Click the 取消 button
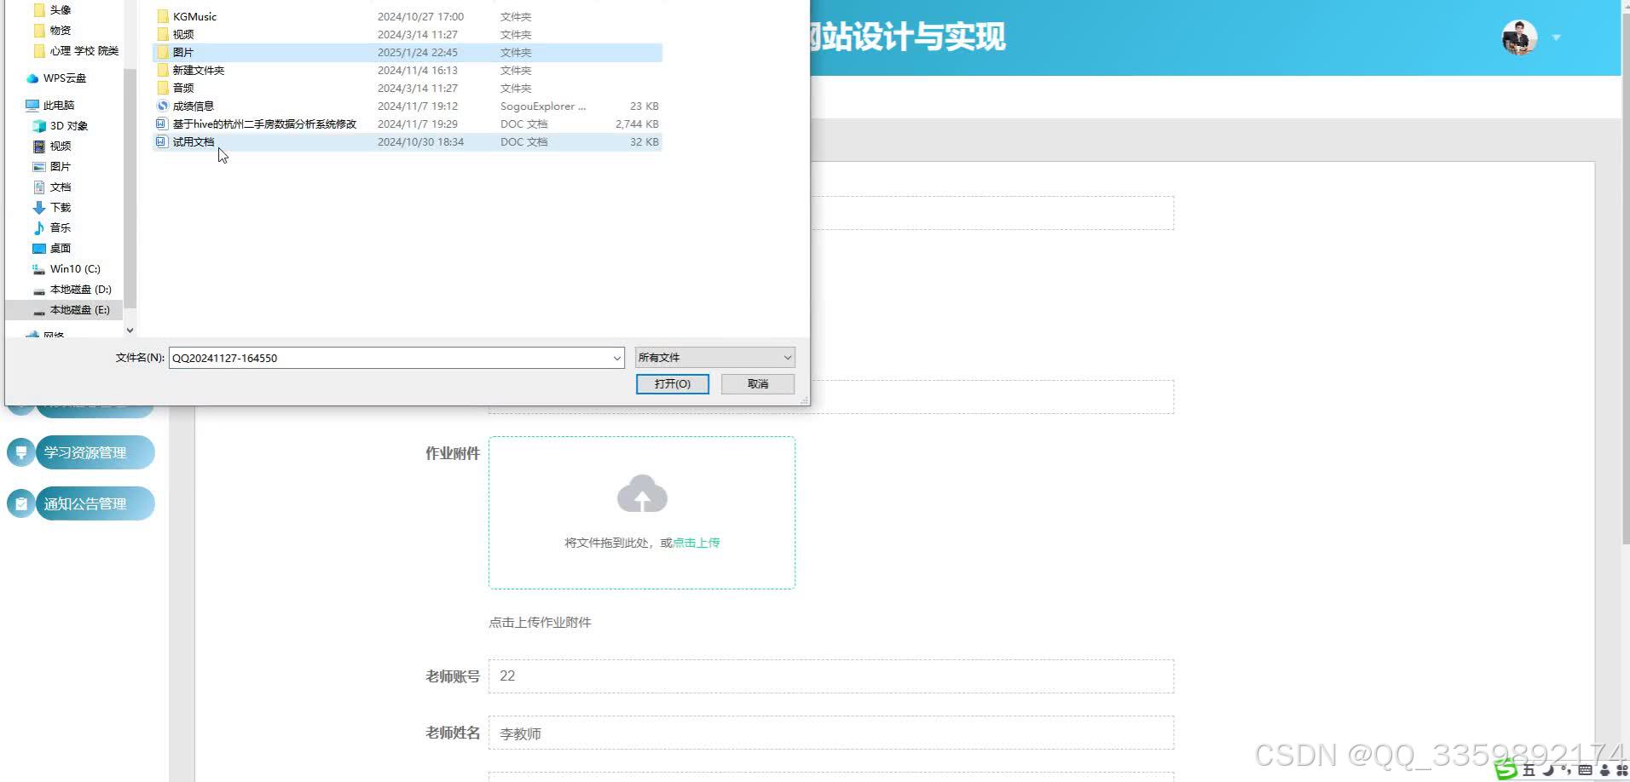The height and width of the screenshot is (782, 1630). [x=757, y=383]
